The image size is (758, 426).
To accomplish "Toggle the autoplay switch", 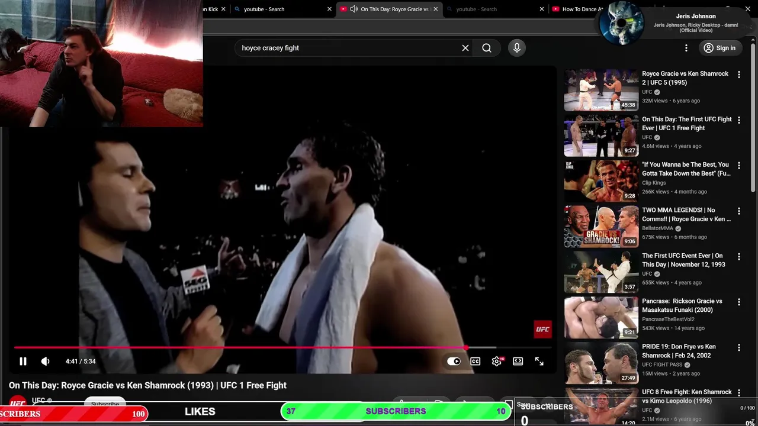I will (454, 362).
